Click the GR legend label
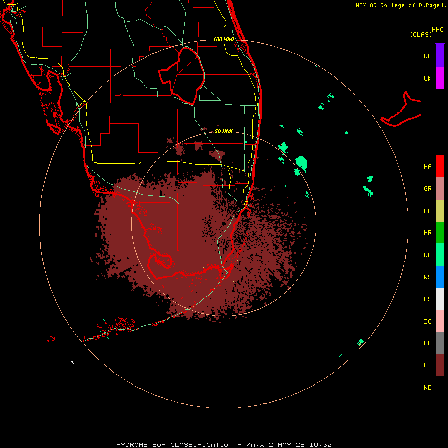Viewport: 448px width, 448px height. point(428,189)
